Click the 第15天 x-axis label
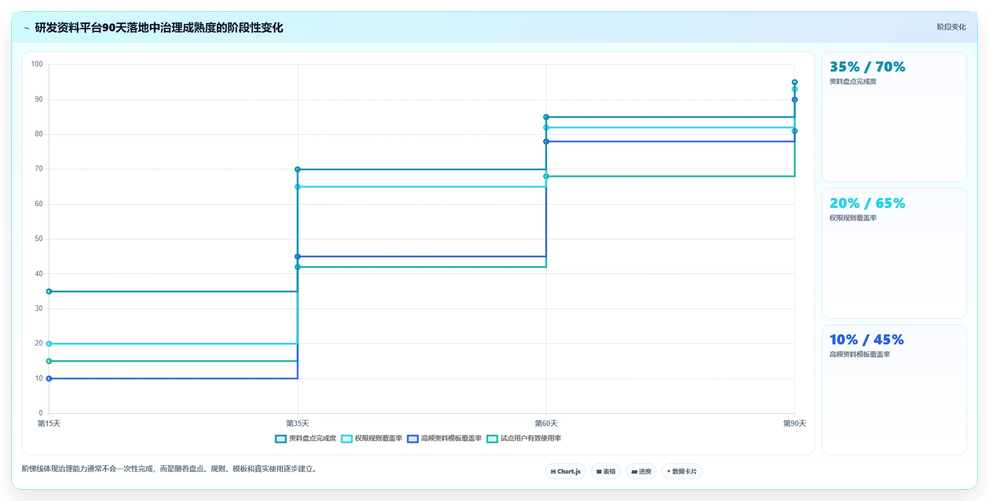989x501 pixels. click(x=49, y=424)
